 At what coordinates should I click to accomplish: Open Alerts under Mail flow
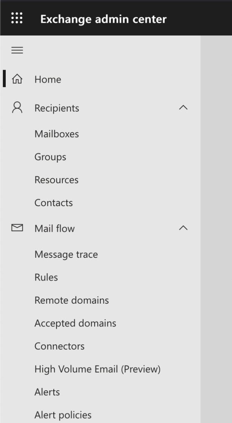pos(47,392)
